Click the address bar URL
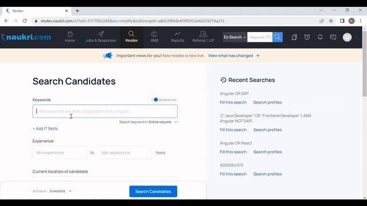The image size is (367, 206). tap(132, 21)
